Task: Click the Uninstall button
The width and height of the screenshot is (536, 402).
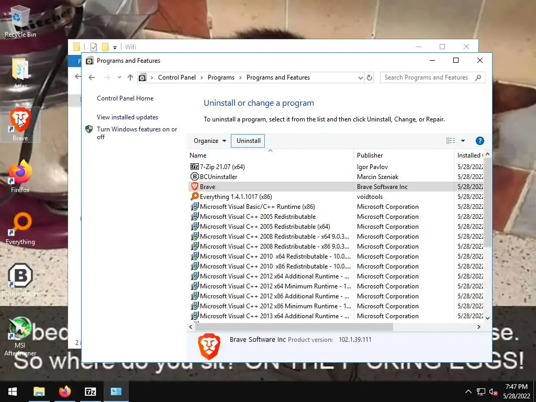Action: click(248, 141)
